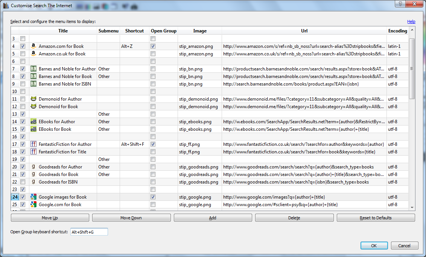Click the Barnes and Noble for Book icon
This screenshot has width=426, height=257.
pyautogui.click(x=33, y=76)
